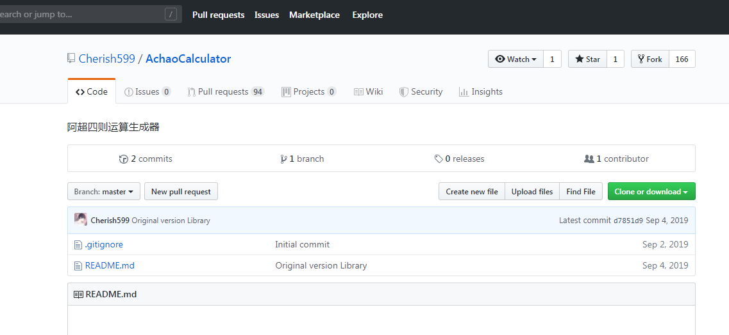Switch to the Code tab
729x335 pixels.
tap(92, 91)
